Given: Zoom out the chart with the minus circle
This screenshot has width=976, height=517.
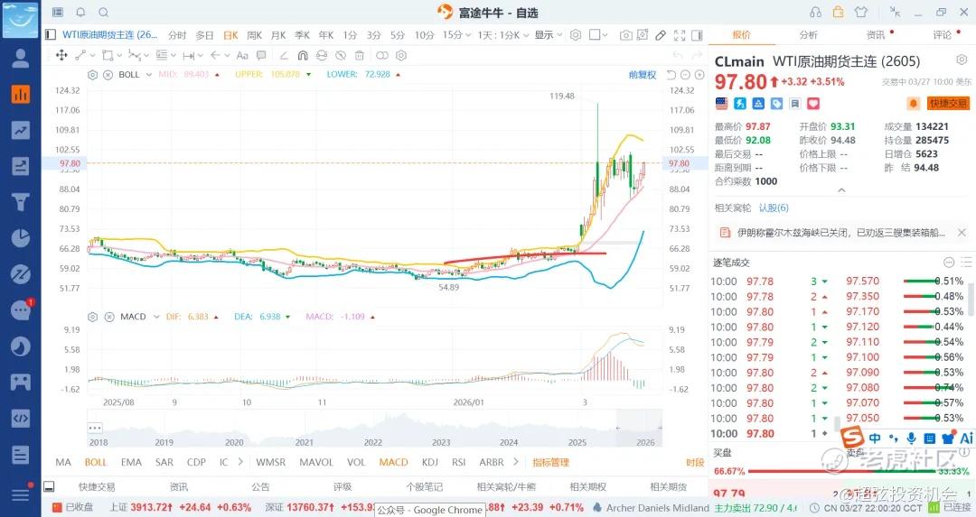Looking at the screenshot, I should pyautogui.click(x=685, y=75).
